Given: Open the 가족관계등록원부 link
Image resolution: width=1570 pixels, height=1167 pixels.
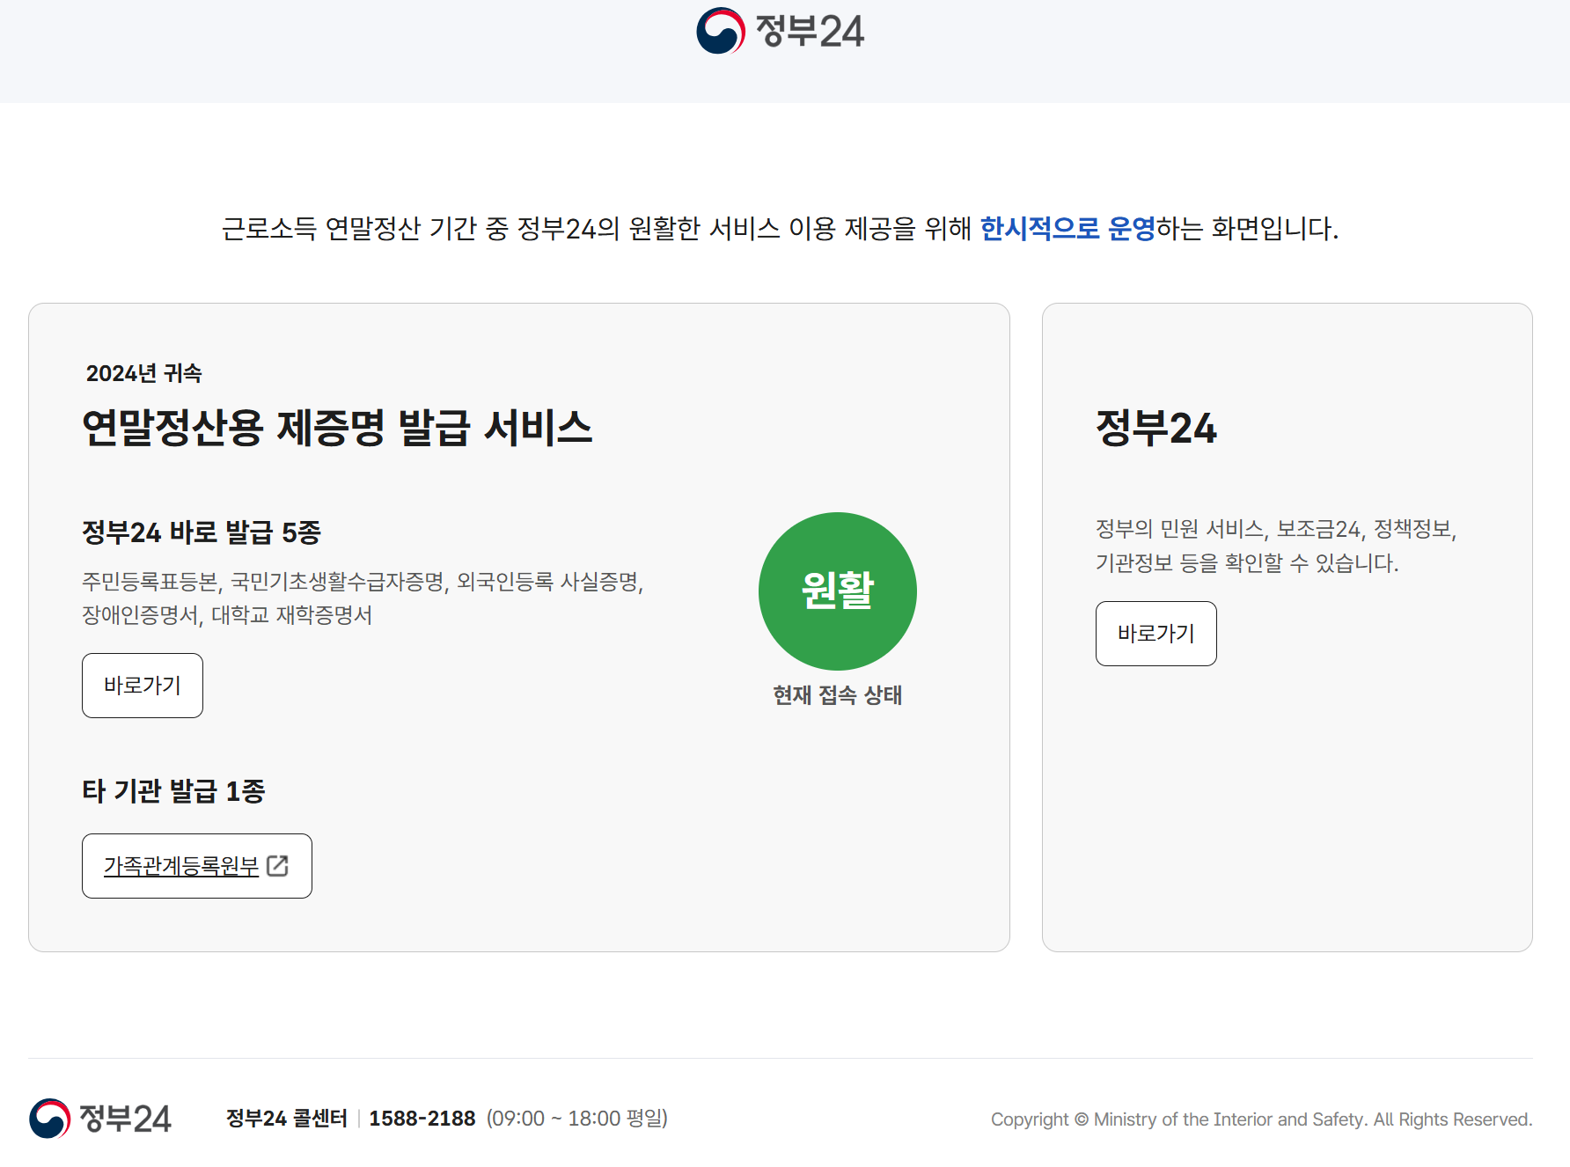Looking at the screenshot, I should pyautogui.click(x=180, y=866).
